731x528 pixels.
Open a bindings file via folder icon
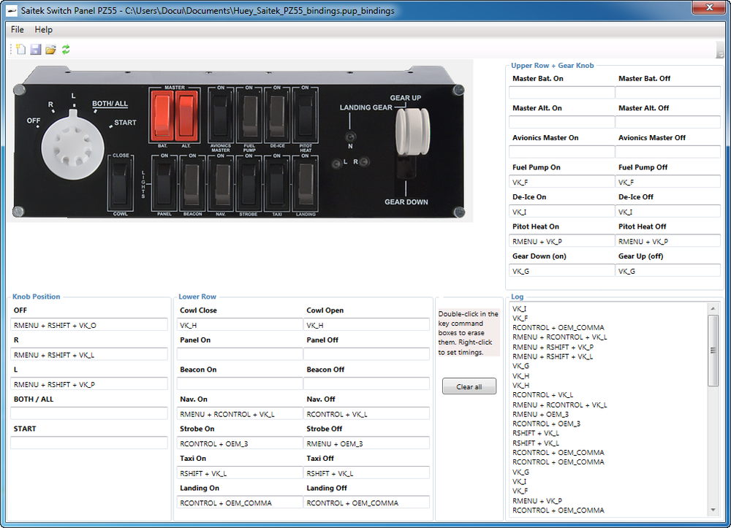click(x=50, y=50)
